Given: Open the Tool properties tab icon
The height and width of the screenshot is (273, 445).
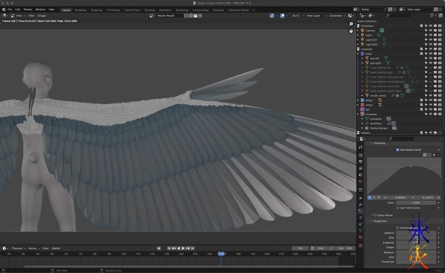Looking at the screenshot, I should (x=360, y=146).
